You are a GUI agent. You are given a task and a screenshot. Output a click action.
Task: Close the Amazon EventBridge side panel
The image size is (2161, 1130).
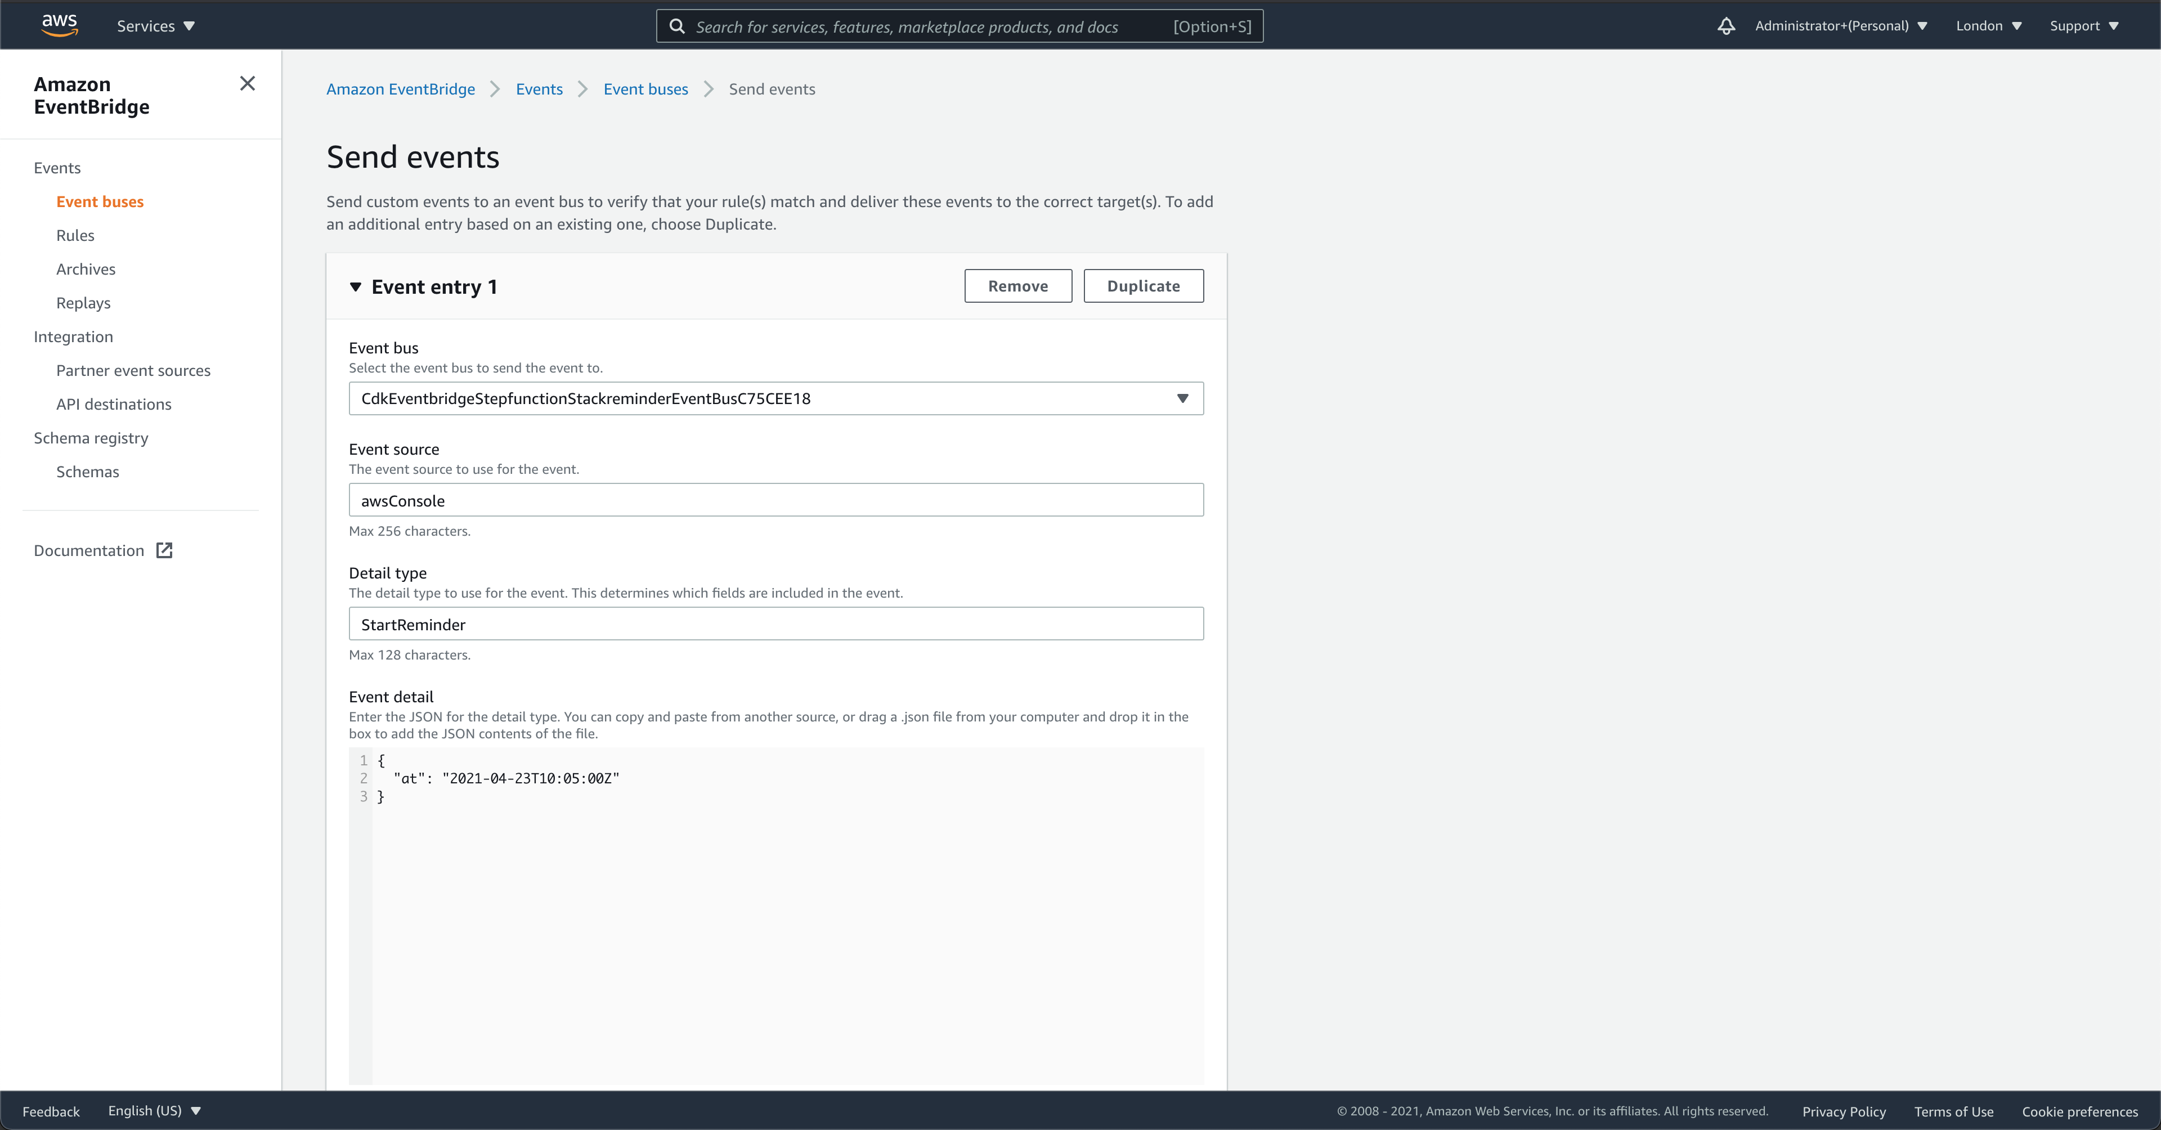(248, 83)
